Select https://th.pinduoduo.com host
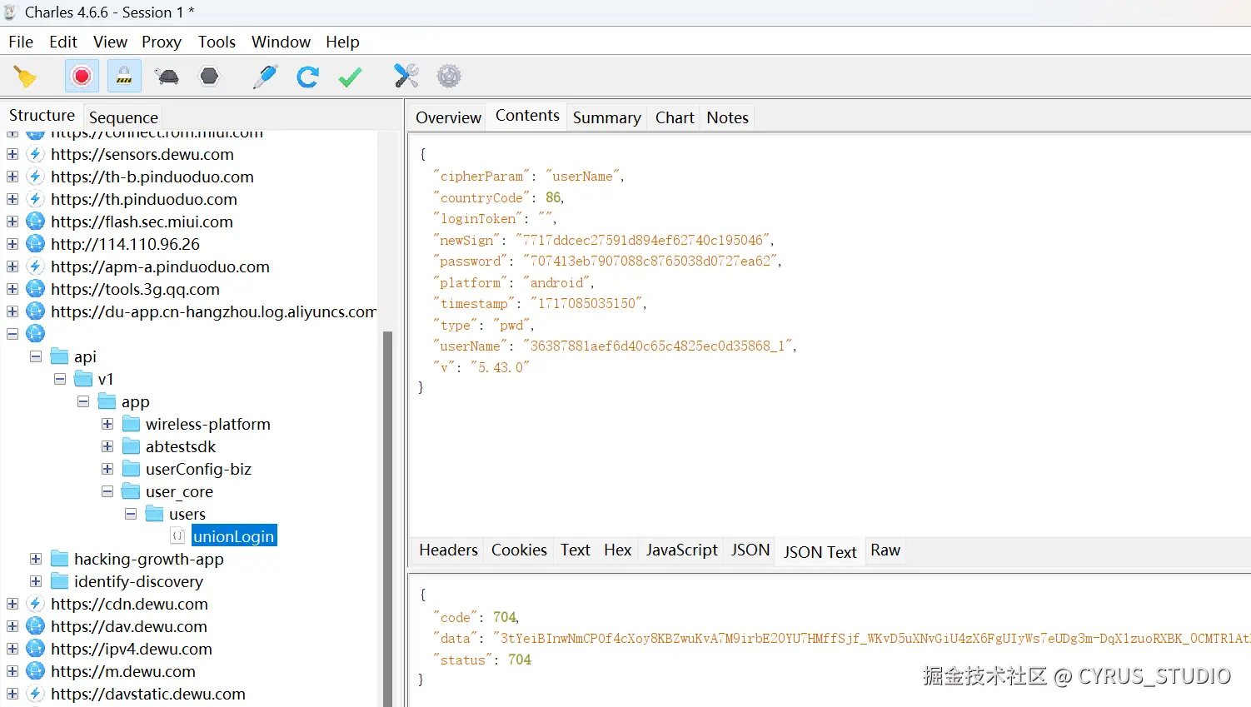Viewport: 1251px width, 707px height. (x=144, y=199)
